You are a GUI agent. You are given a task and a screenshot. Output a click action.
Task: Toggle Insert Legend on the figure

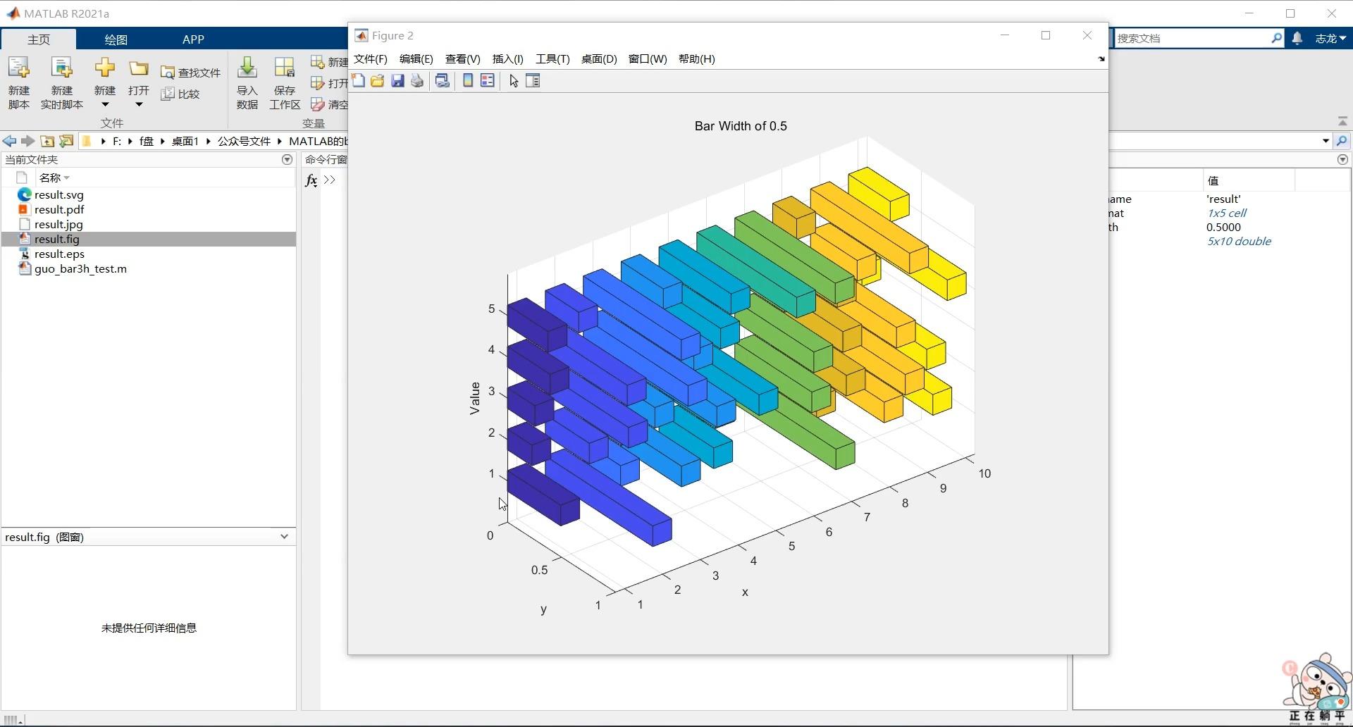[488, 80]
